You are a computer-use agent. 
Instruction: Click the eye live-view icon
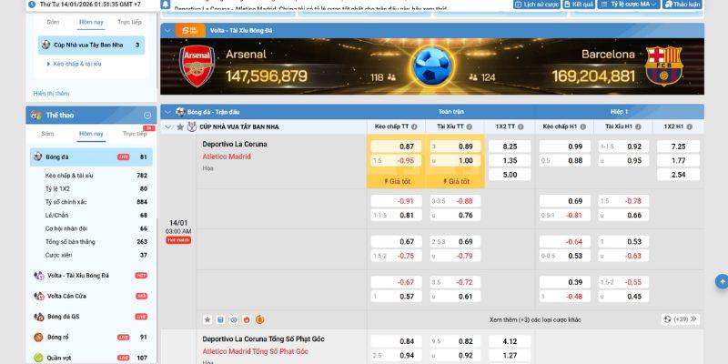(234, 319)
